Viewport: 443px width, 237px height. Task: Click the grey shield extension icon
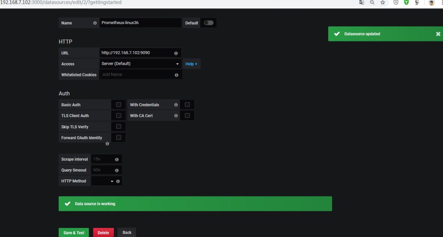tap(396, 3)
